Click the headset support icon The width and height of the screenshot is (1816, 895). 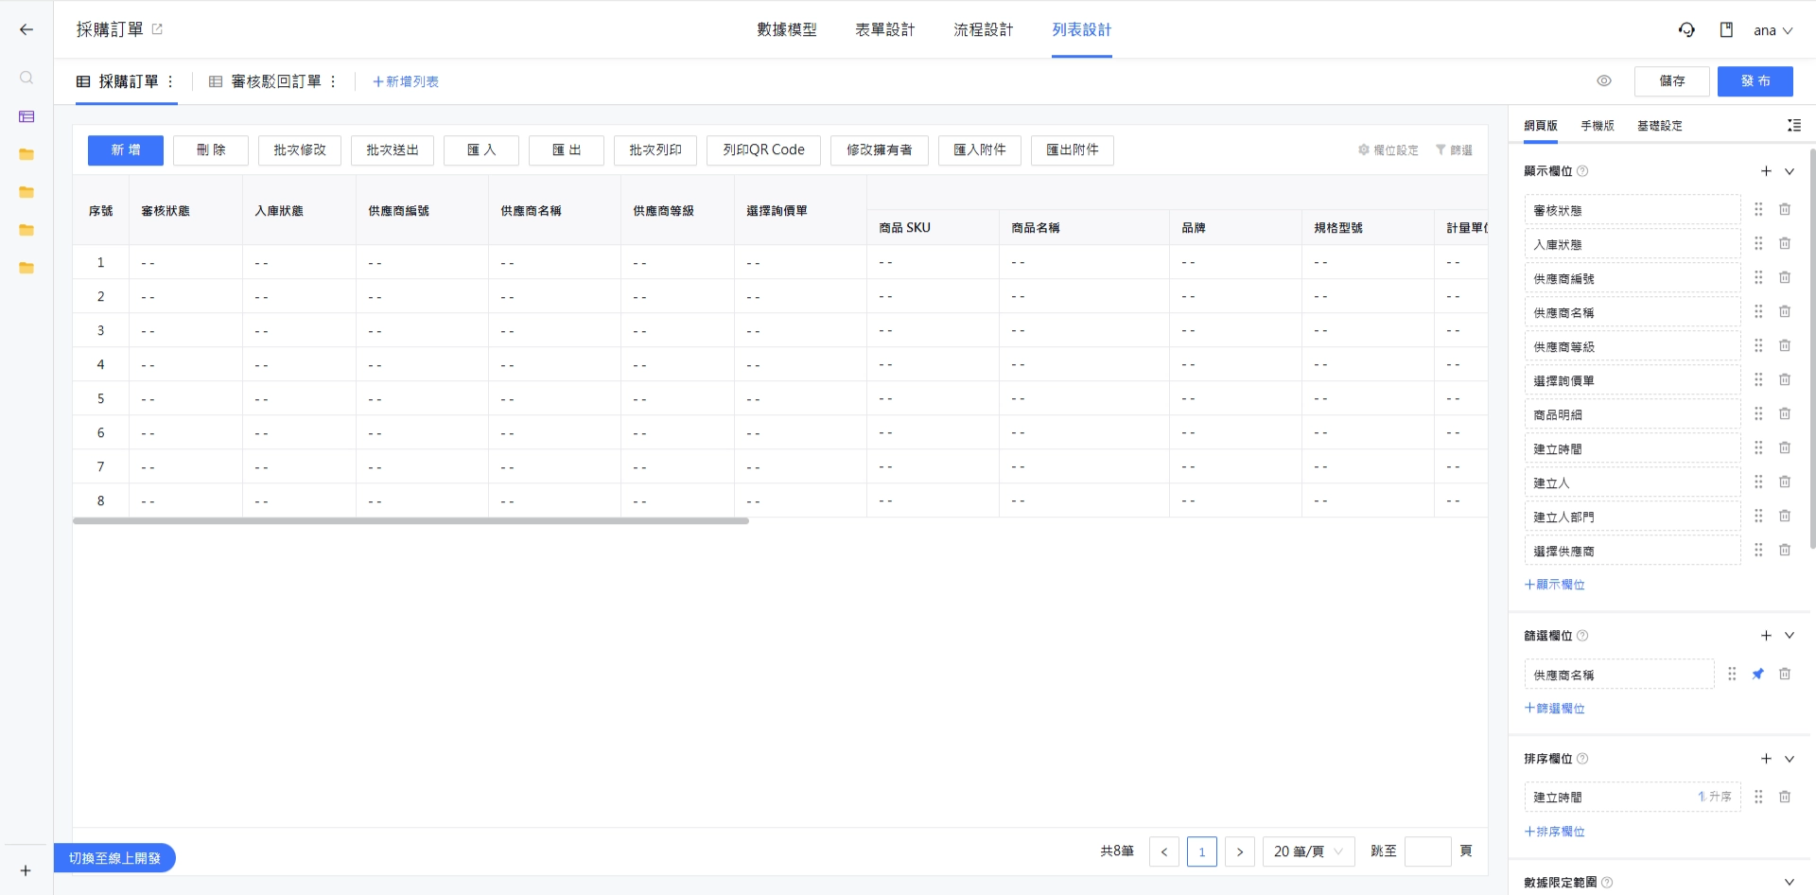click(x=1686, y=30)
